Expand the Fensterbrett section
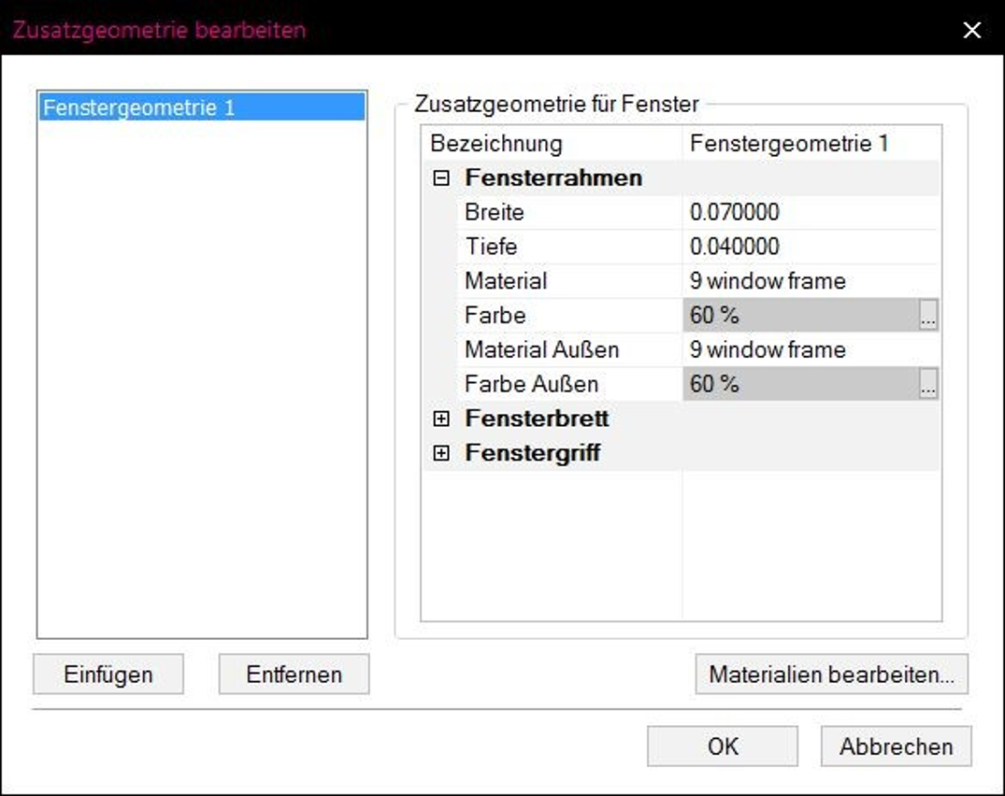 441,419
